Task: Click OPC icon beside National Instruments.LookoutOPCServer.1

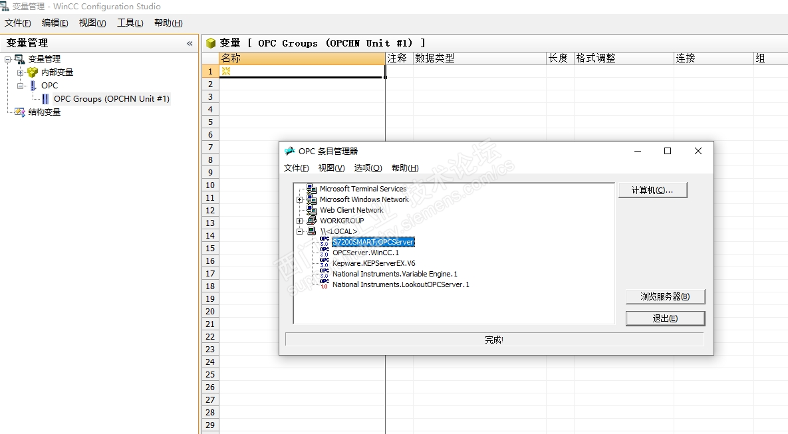Action: point(324,284)
